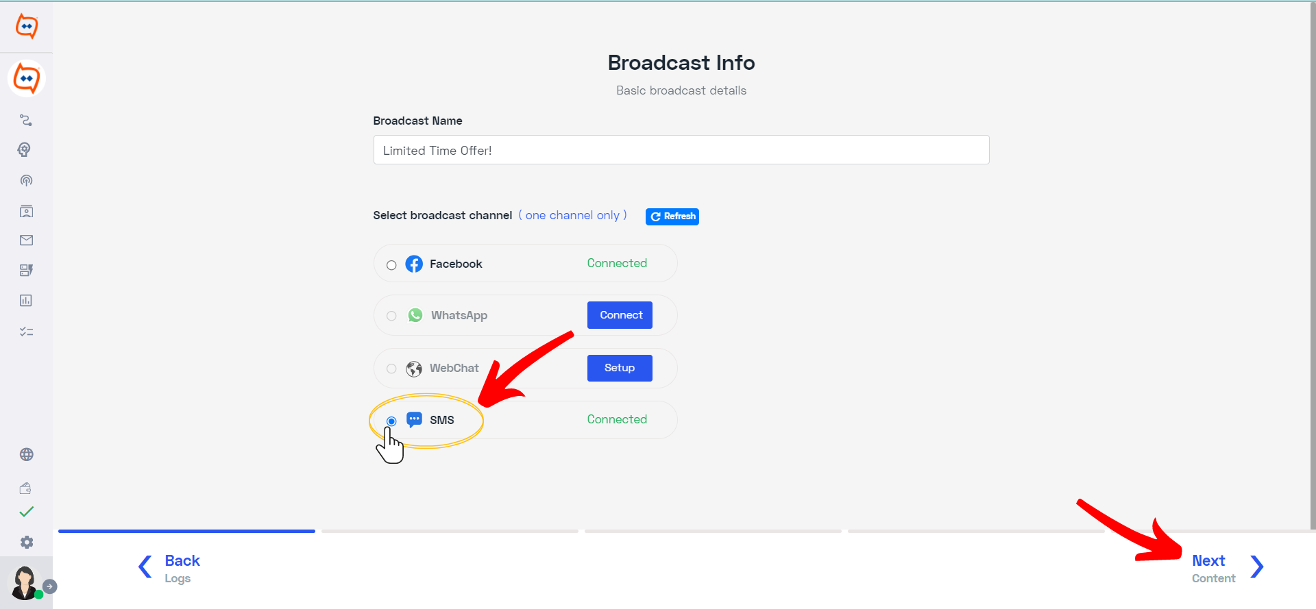
Task: Click the left chevron beside Back
Action: (145, 567)
